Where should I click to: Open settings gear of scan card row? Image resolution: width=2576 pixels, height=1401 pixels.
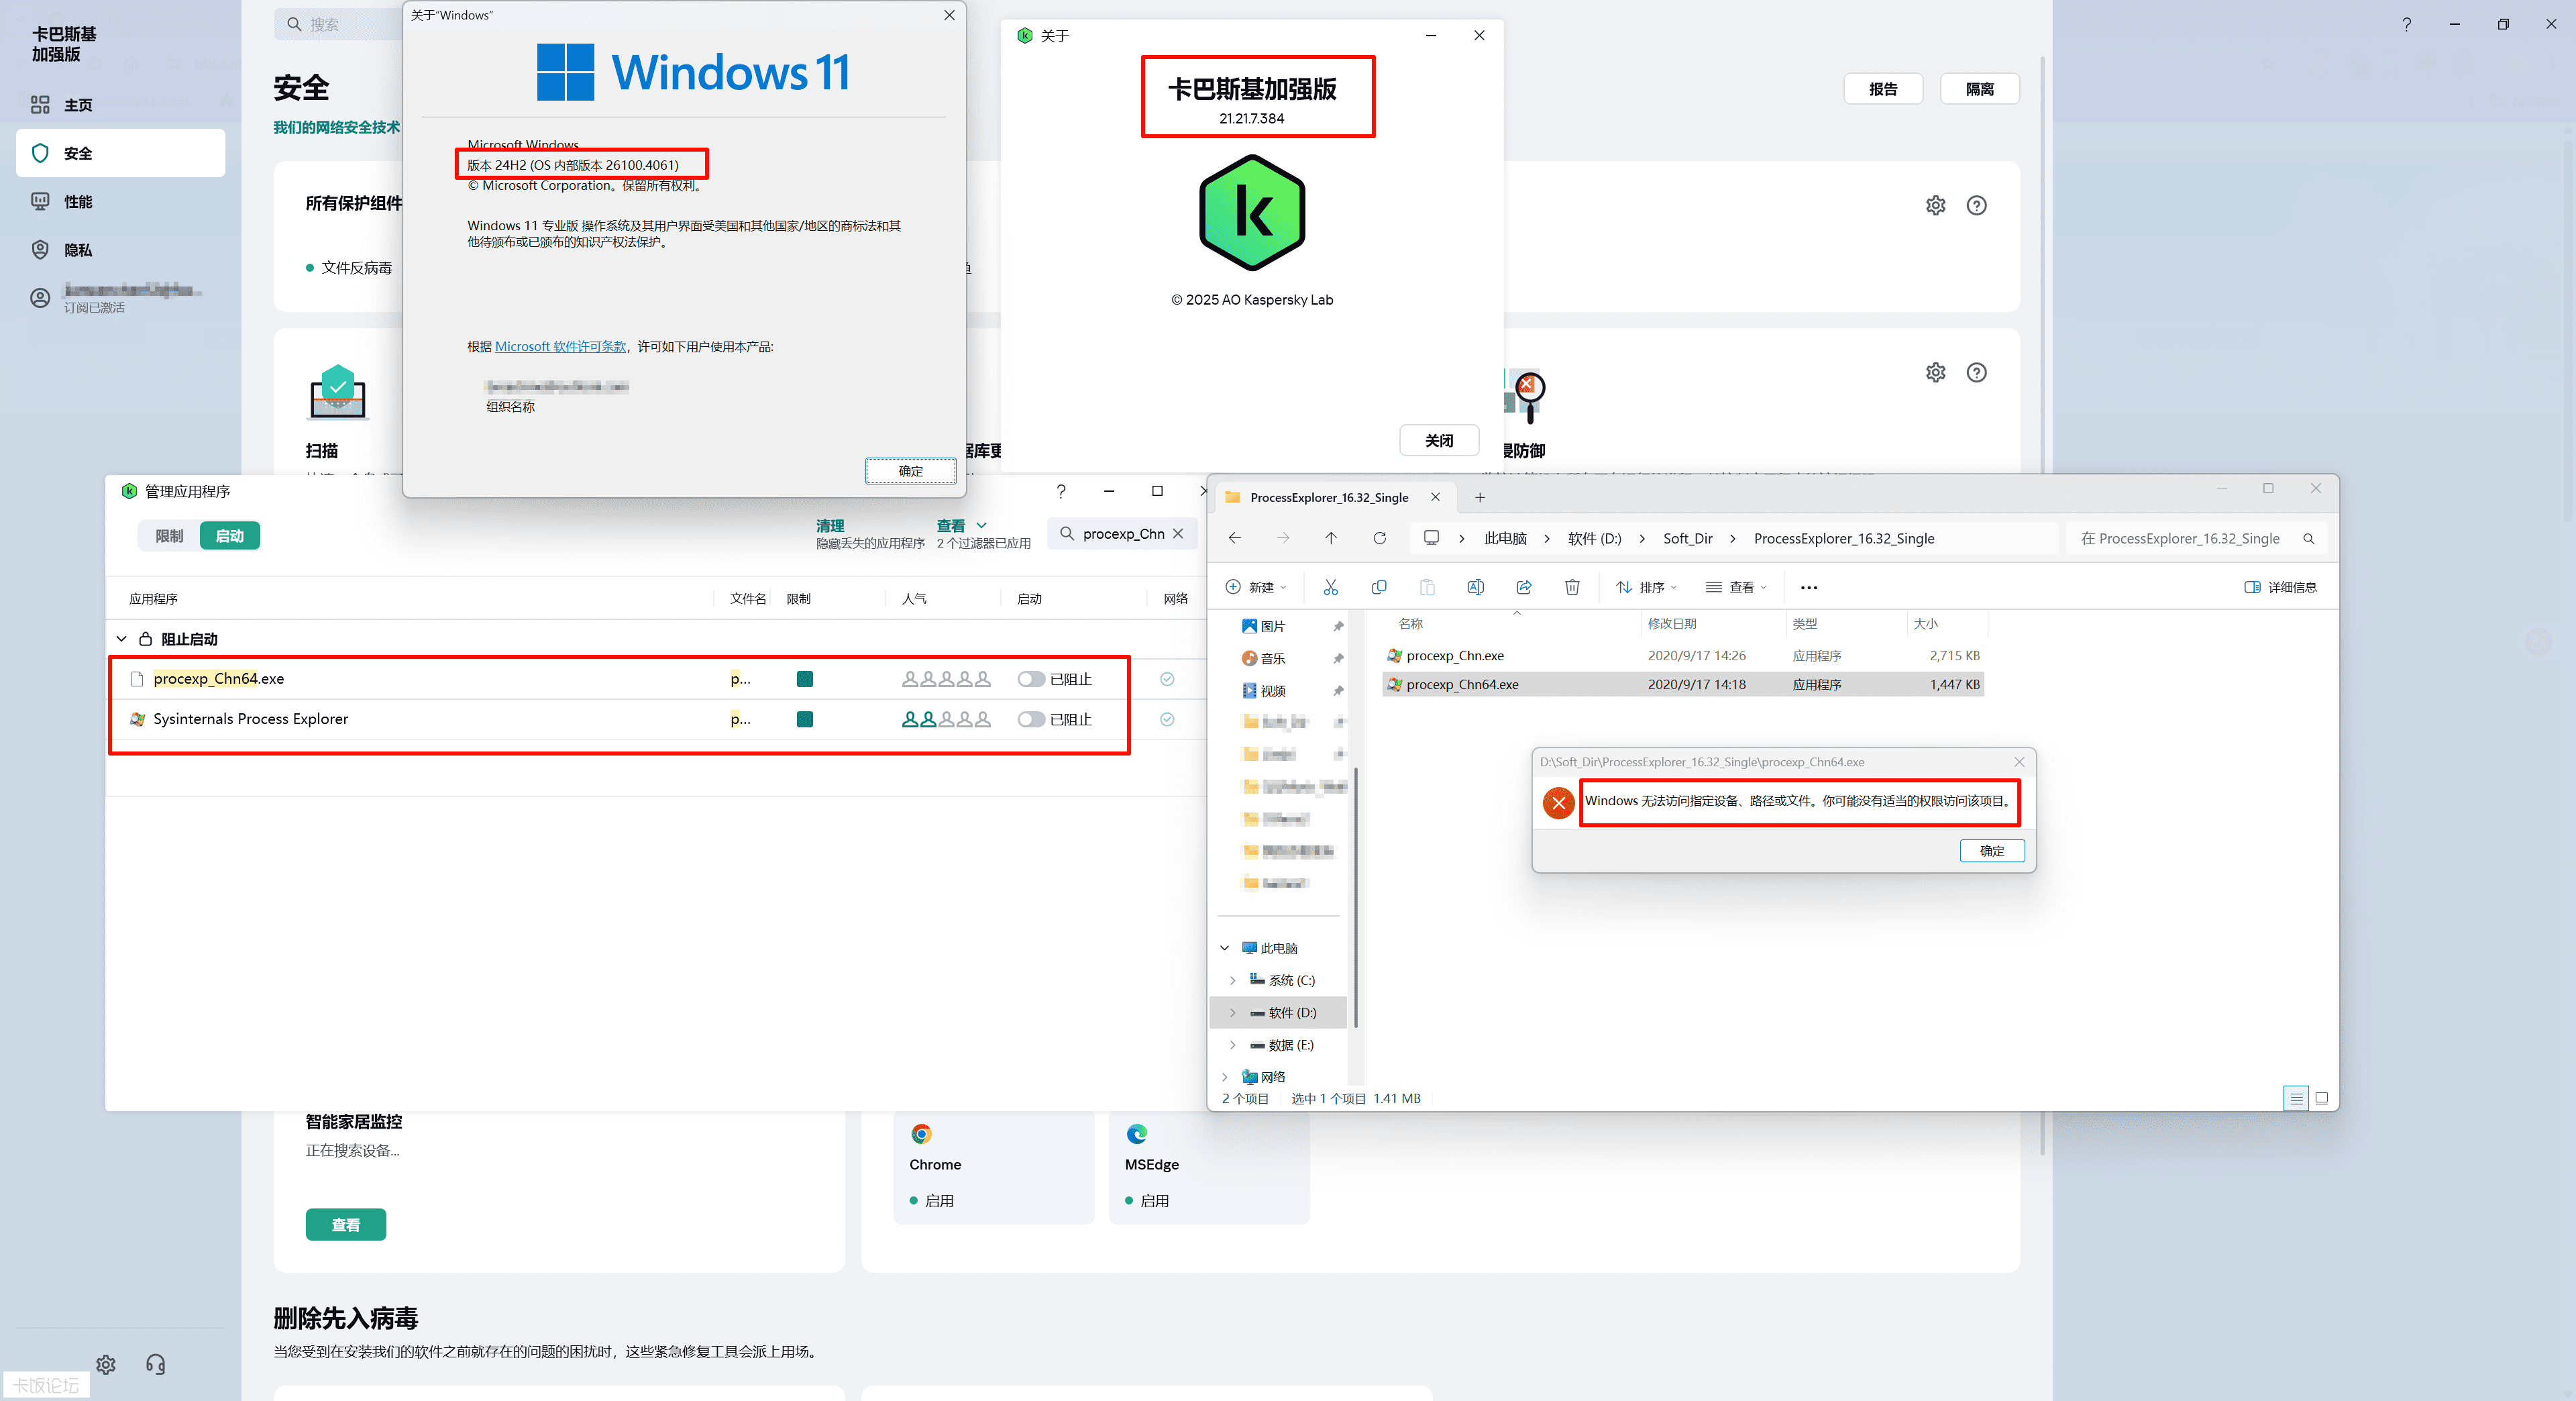coord(1936,372)
